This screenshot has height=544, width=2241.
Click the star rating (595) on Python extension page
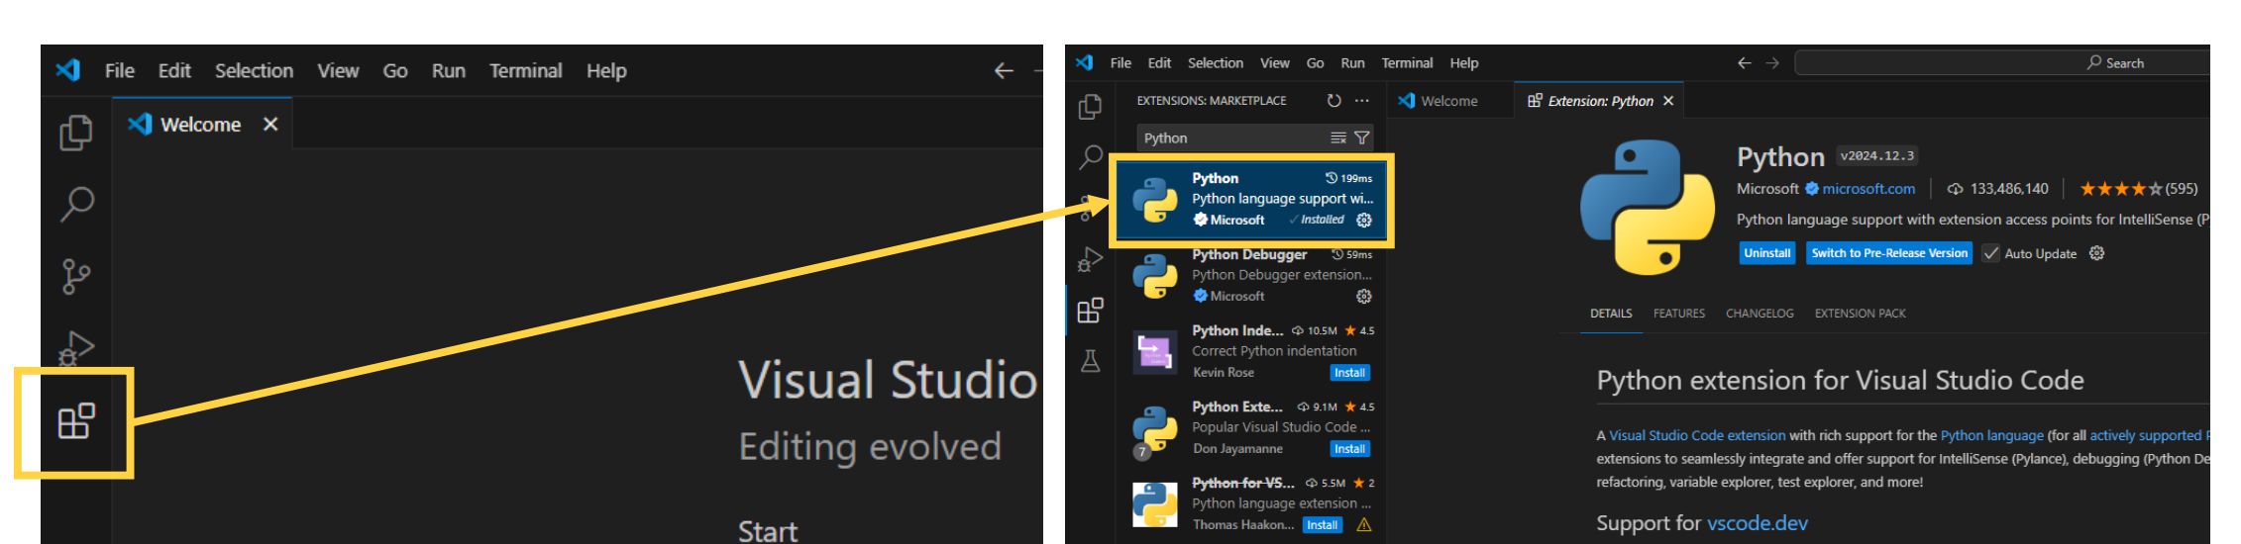tap(2138, 188)
